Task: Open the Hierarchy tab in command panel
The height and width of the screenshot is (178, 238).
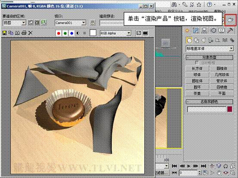Action: click(x=204, y=30)
